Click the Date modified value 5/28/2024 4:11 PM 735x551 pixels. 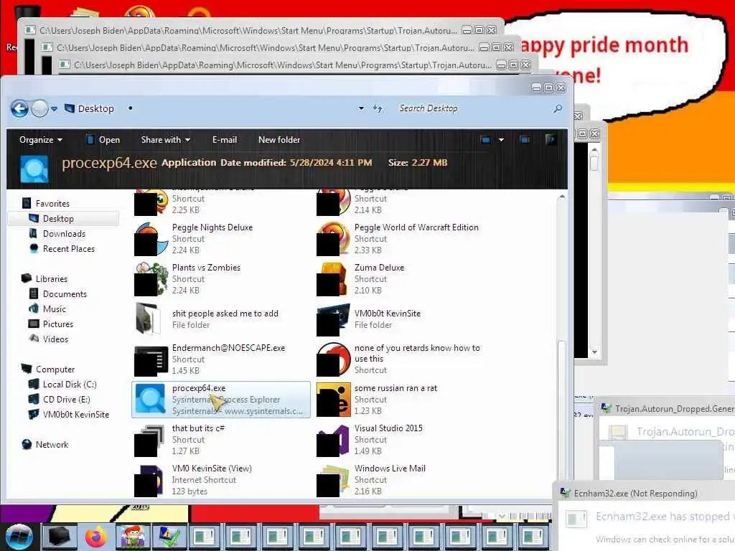click(330, 163)
